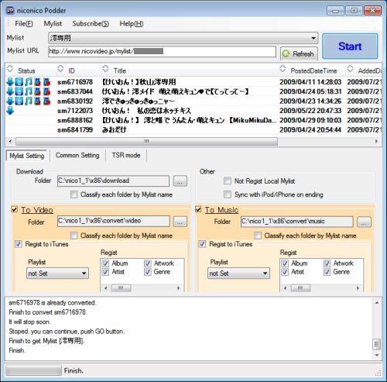The image size is (387, 382).
Task: Uncheck the To Music checkbox
Action: (198, 209)
